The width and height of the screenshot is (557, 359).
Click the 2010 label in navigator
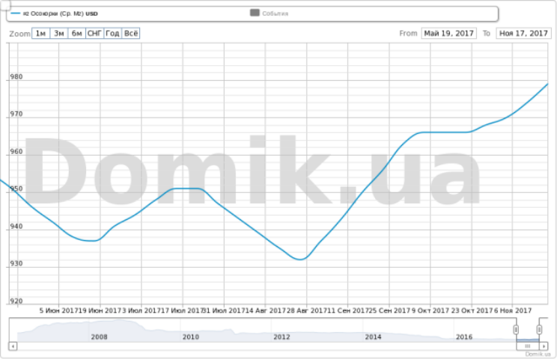[190, 337]
